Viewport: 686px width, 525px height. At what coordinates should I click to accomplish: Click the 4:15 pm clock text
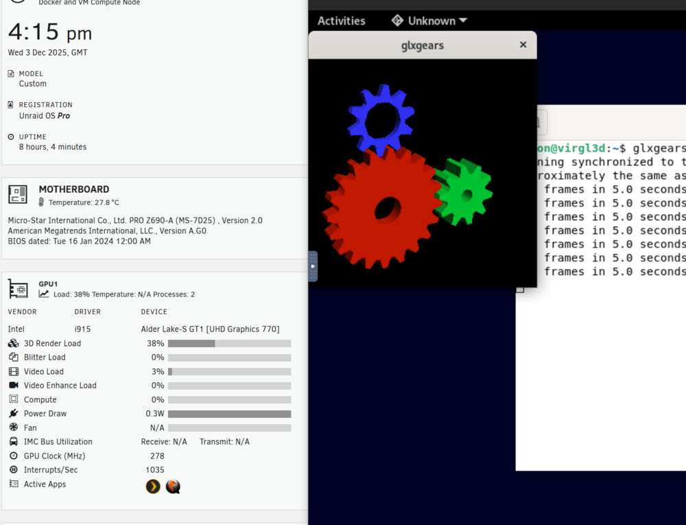pyautogui.click(x=50, y=32)
